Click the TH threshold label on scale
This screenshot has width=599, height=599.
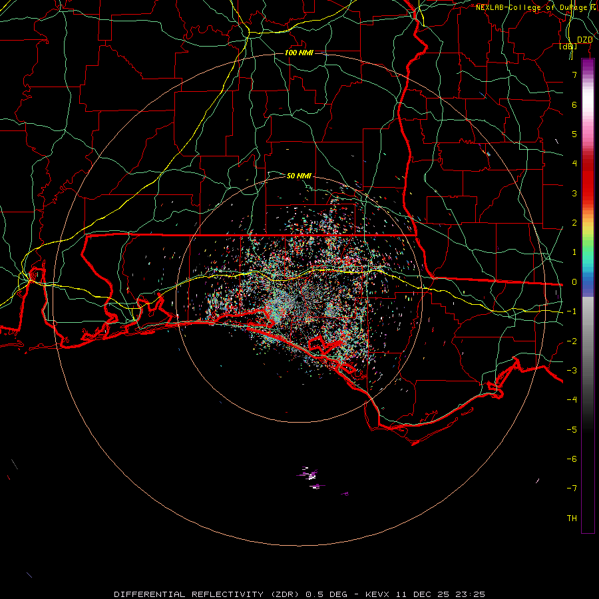(x=572, y=518)
